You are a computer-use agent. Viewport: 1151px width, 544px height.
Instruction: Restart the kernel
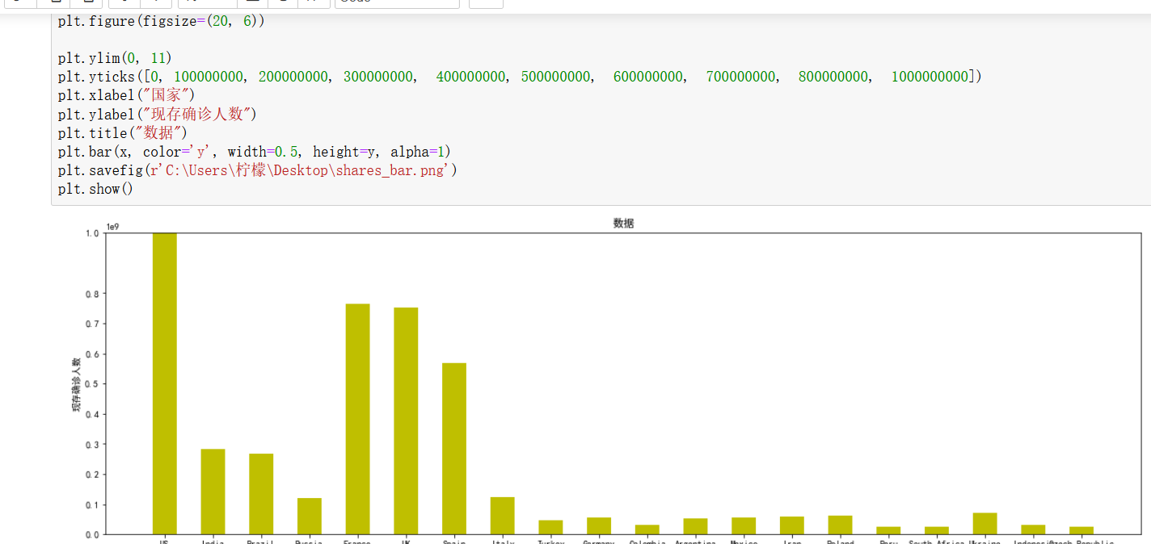click(281, 3)
